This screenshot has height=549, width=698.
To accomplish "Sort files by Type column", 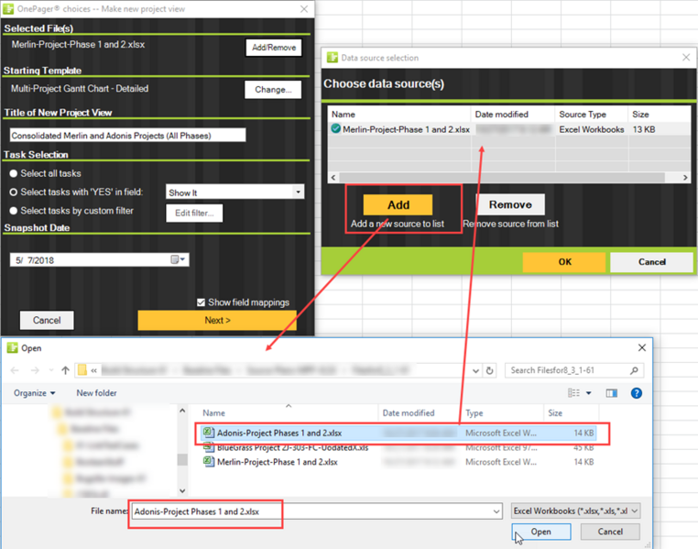I will (474, 413).
